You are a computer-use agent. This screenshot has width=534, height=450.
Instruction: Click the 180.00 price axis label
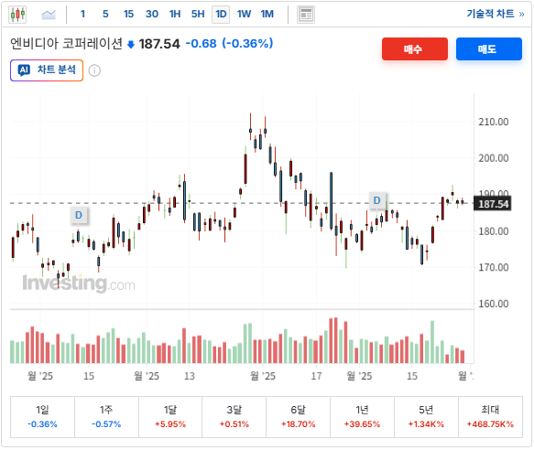[493, 231]
